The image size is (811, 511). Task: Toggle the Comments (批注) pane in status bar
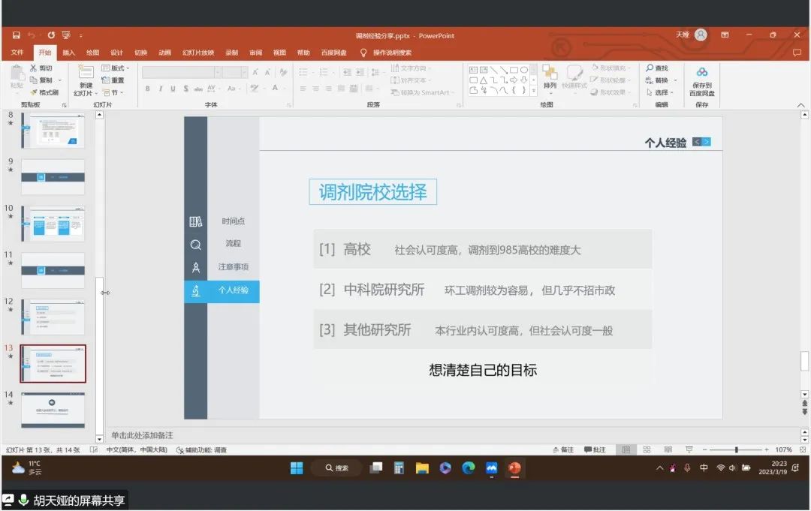[595, 449]
